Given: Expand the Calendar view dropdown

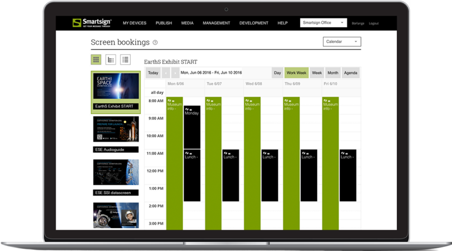Looking at the screenshot, I should [x=342, y=42].
